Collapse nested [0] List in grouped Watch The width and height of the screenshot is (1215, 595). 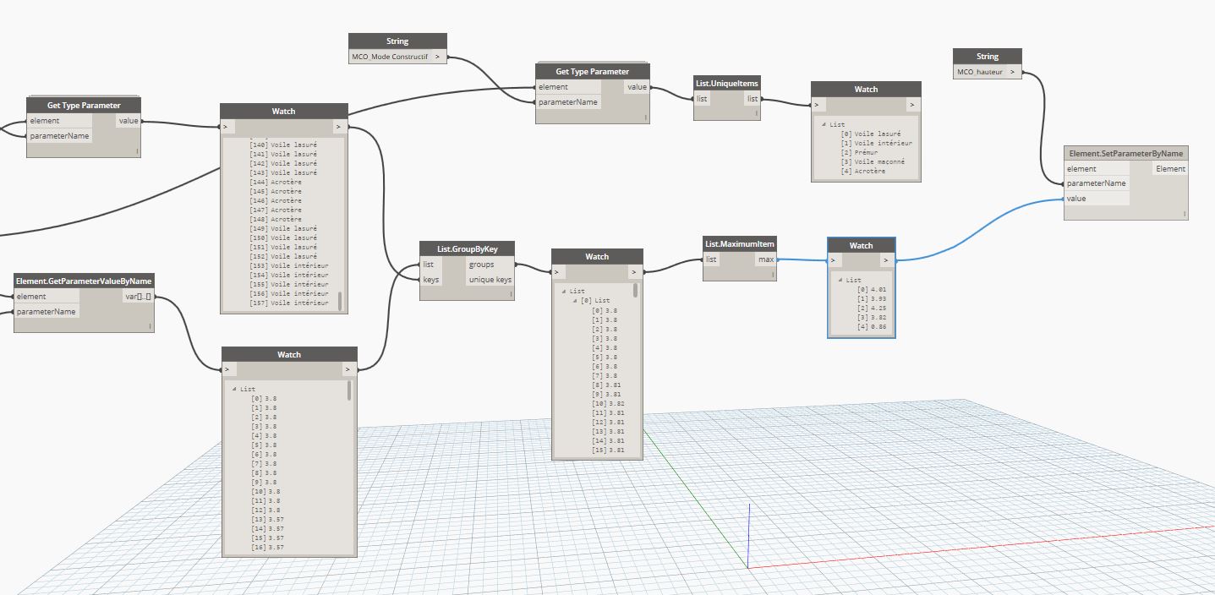coord(576,300)
